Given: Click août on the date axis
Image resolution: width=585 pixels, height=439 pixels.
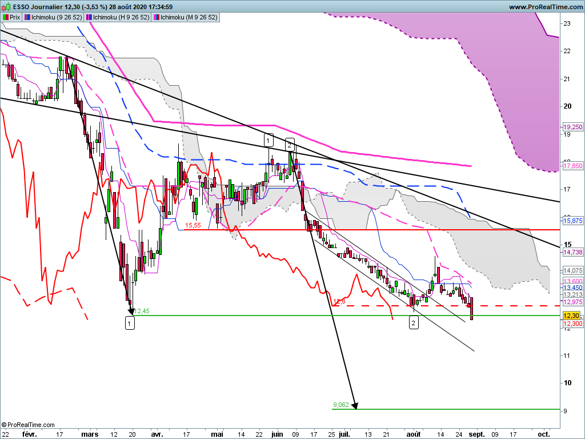Looking at the screenshot, I should point(414,434).
